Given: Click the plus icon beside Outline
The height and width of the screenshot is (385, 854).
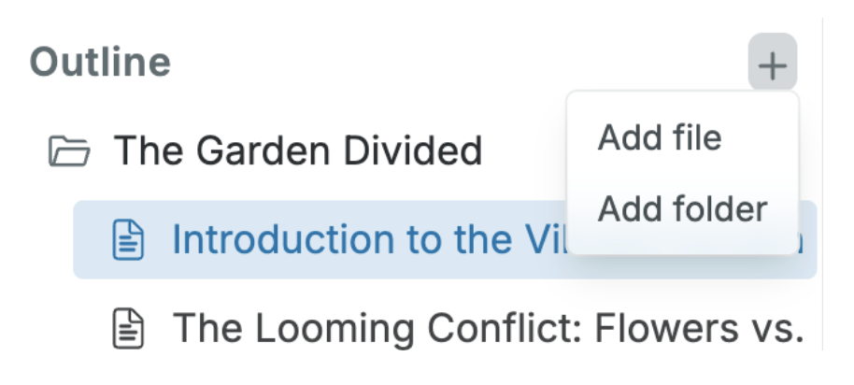Looking at the screenshot, I should [772, 65].
